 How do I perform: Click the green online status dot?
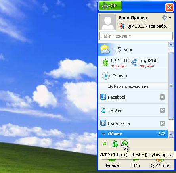[104, 144]
